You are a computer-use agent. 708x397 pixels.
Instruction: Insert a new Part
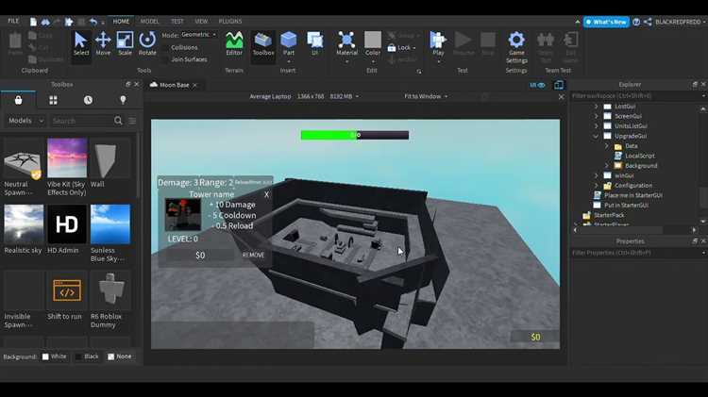tap(289, 43)
